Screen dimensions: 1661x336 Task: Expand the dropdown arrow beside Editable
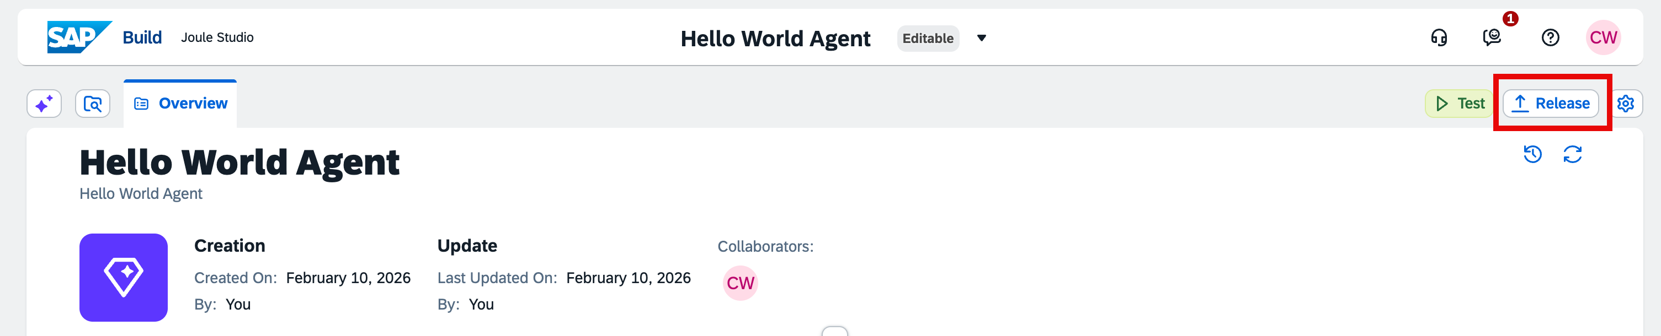981,38
